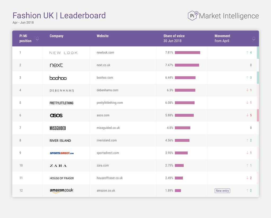Click the SportsDirect.com company logo
Viewport: 271px width, 218px height.
pos(62,153)
